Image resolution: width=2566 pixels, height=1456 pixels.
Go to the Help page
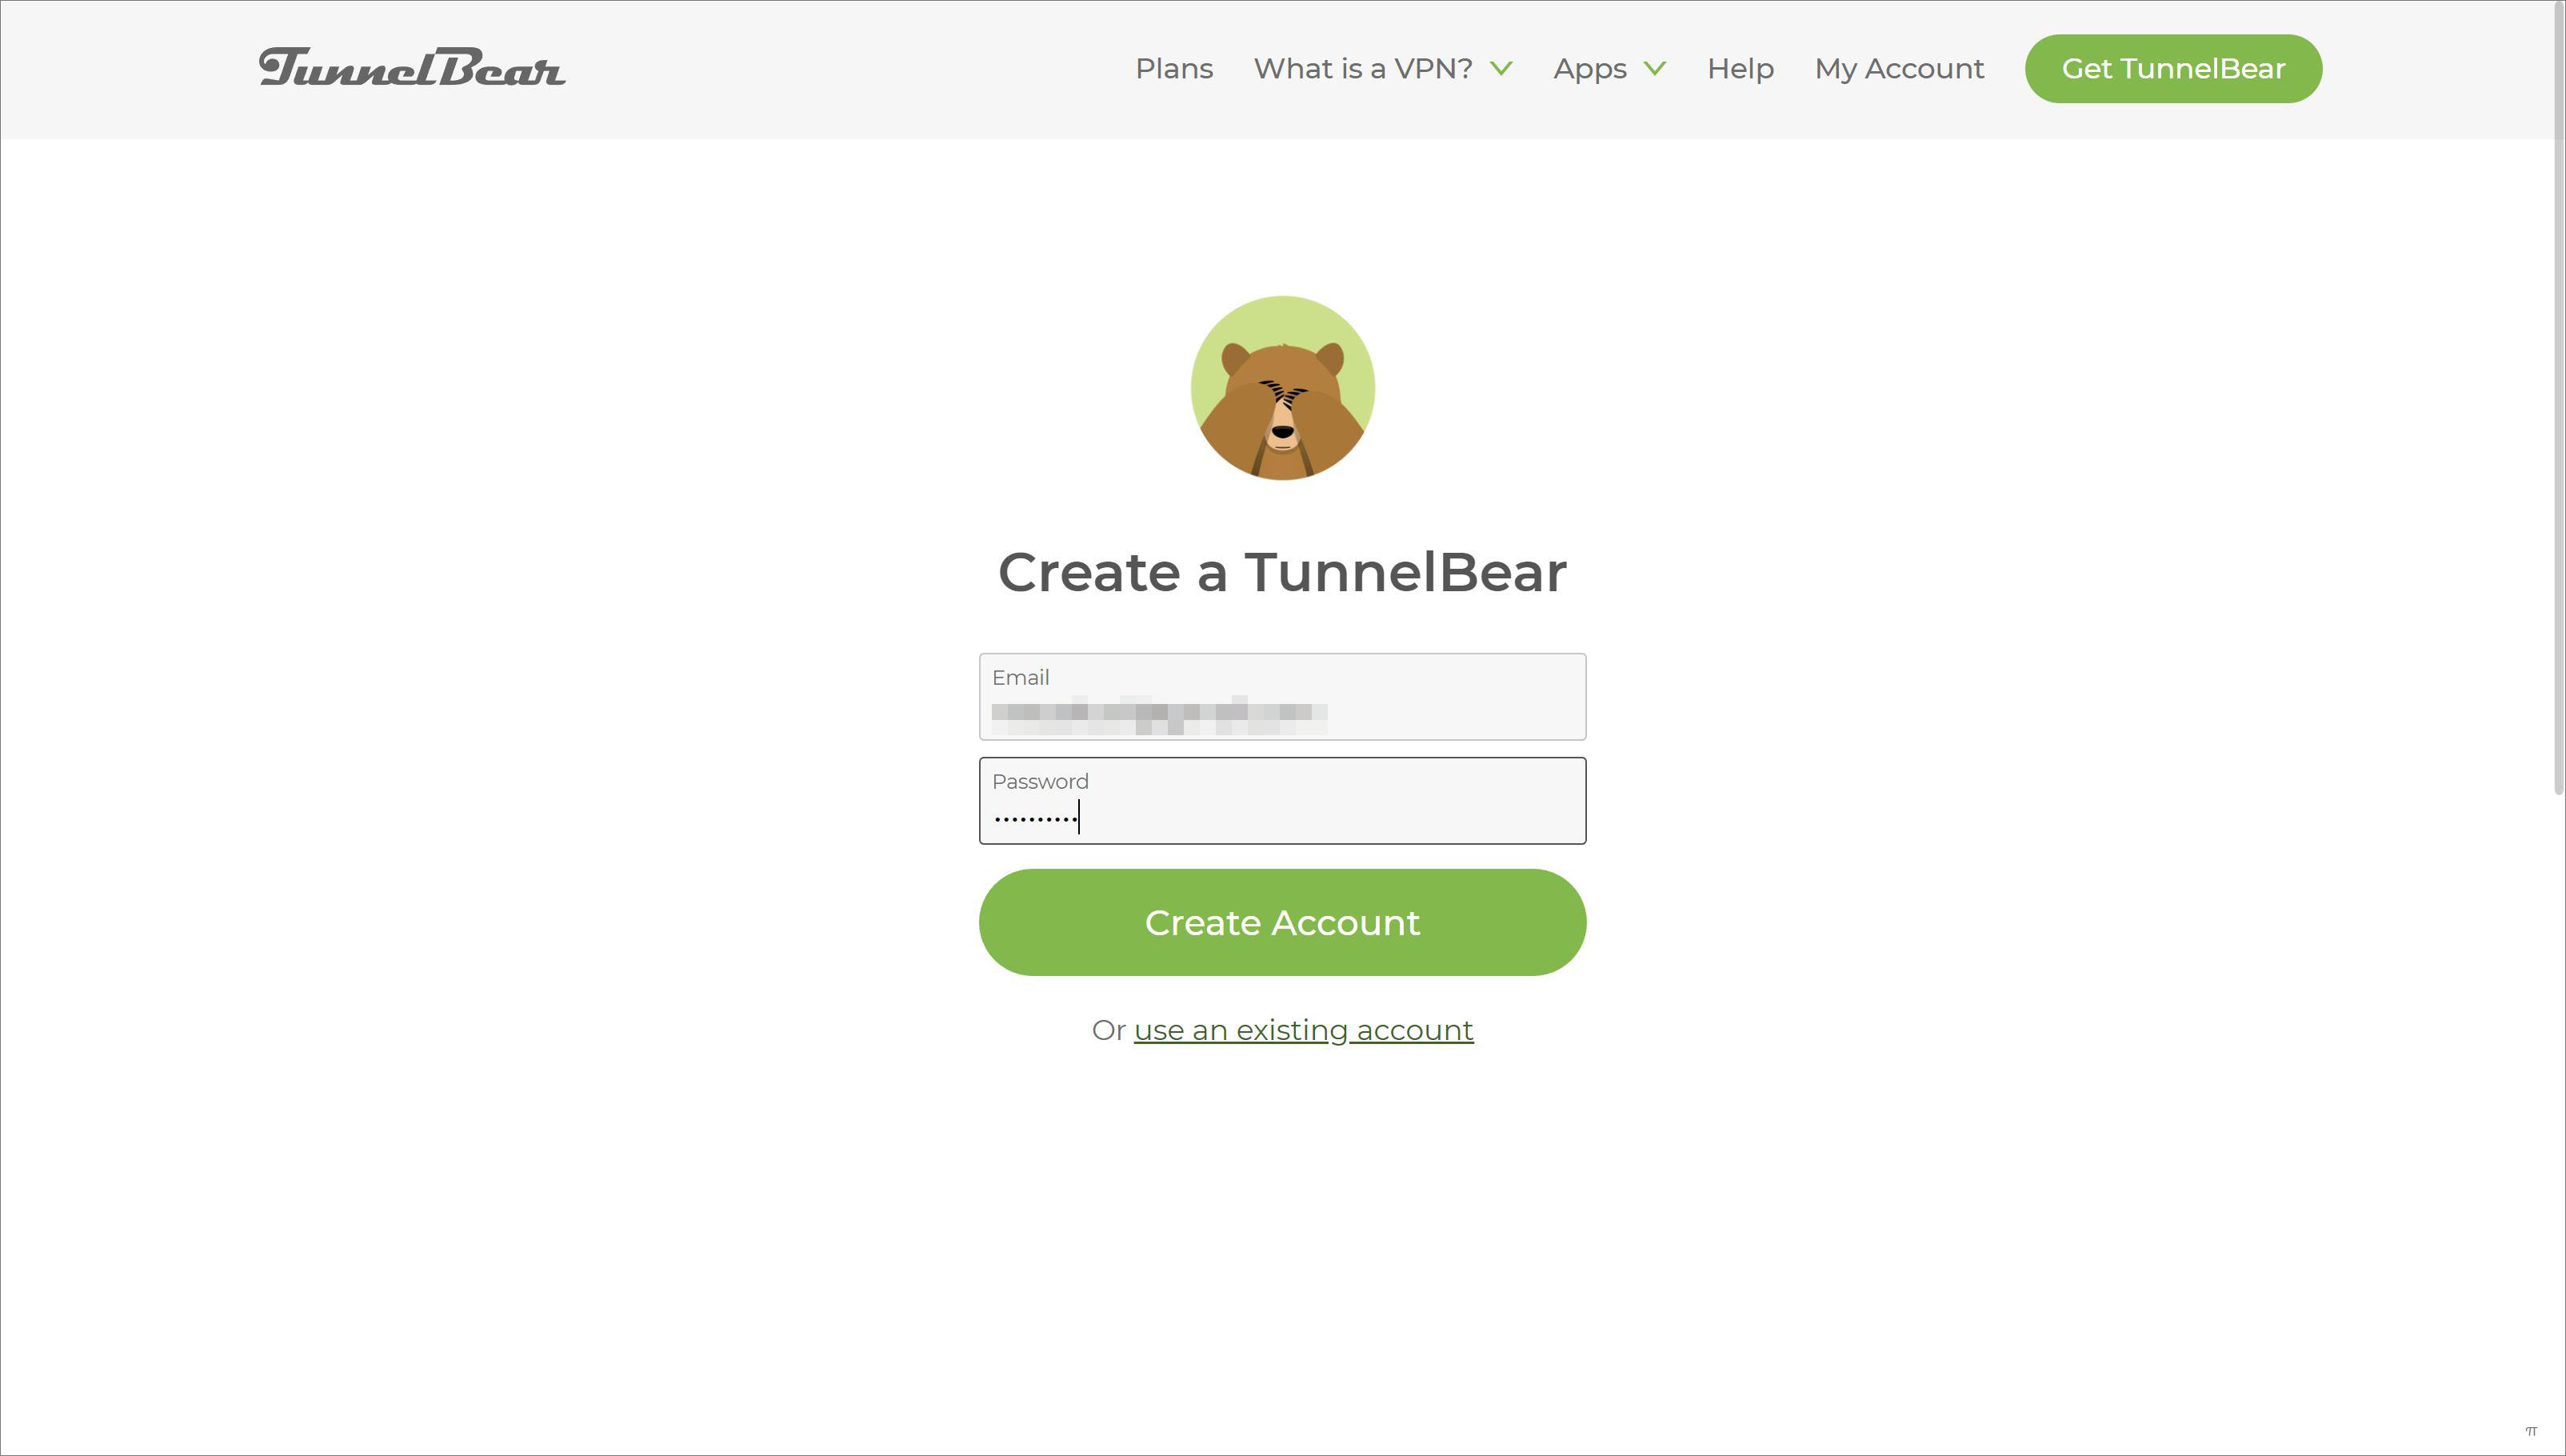tap(1741, 69)
